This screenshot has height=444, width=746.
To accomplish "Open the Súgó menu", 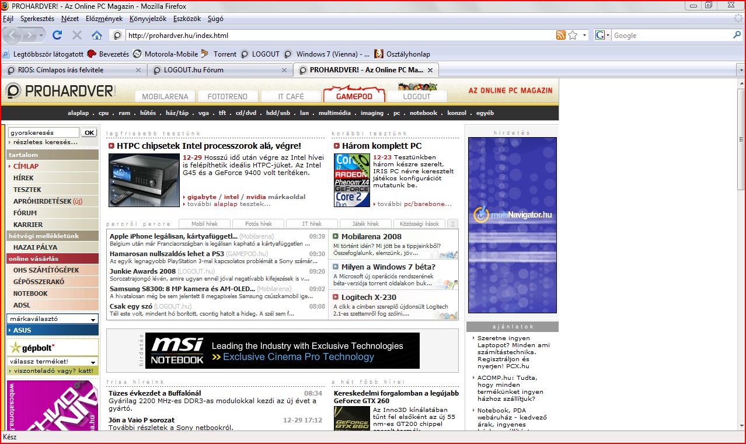I will tap(215, 19).
